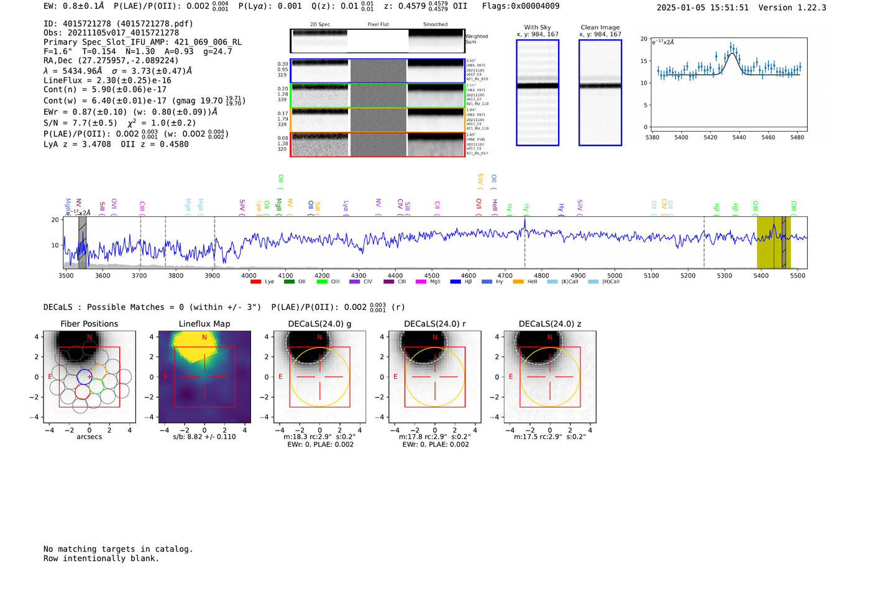Click the Primary Spec_Slot_IFU_AMP: 421_069_006_RL line
This screenshot has width=870, height=592.
pos(143,42)
